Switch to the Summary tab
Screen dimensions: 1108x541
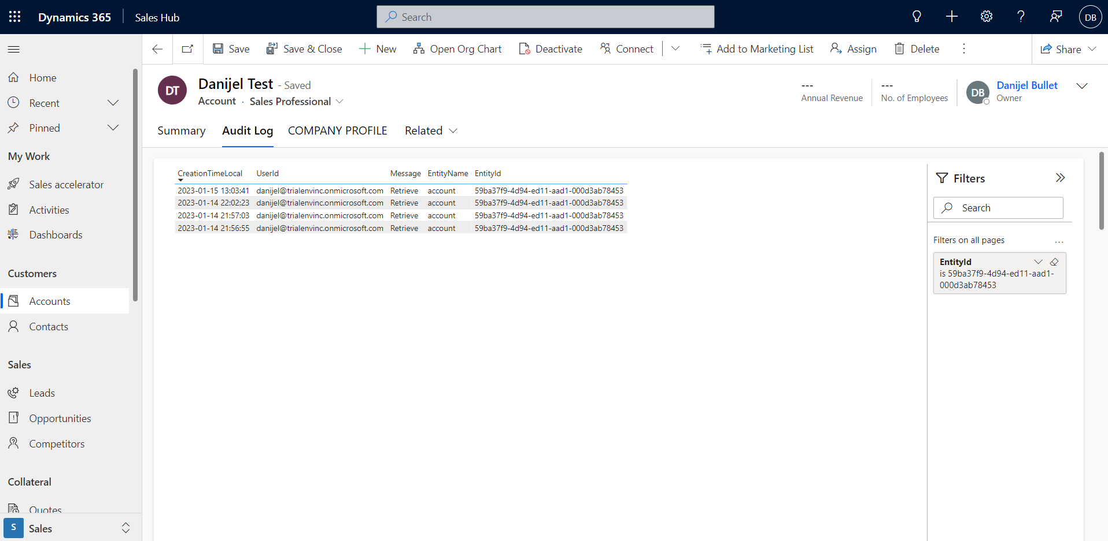(181, 131)
